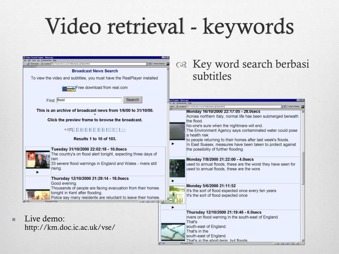Viewport: 339px width, 254px height.
Task: Go to next results page with >> link
Action: point(123,130)
